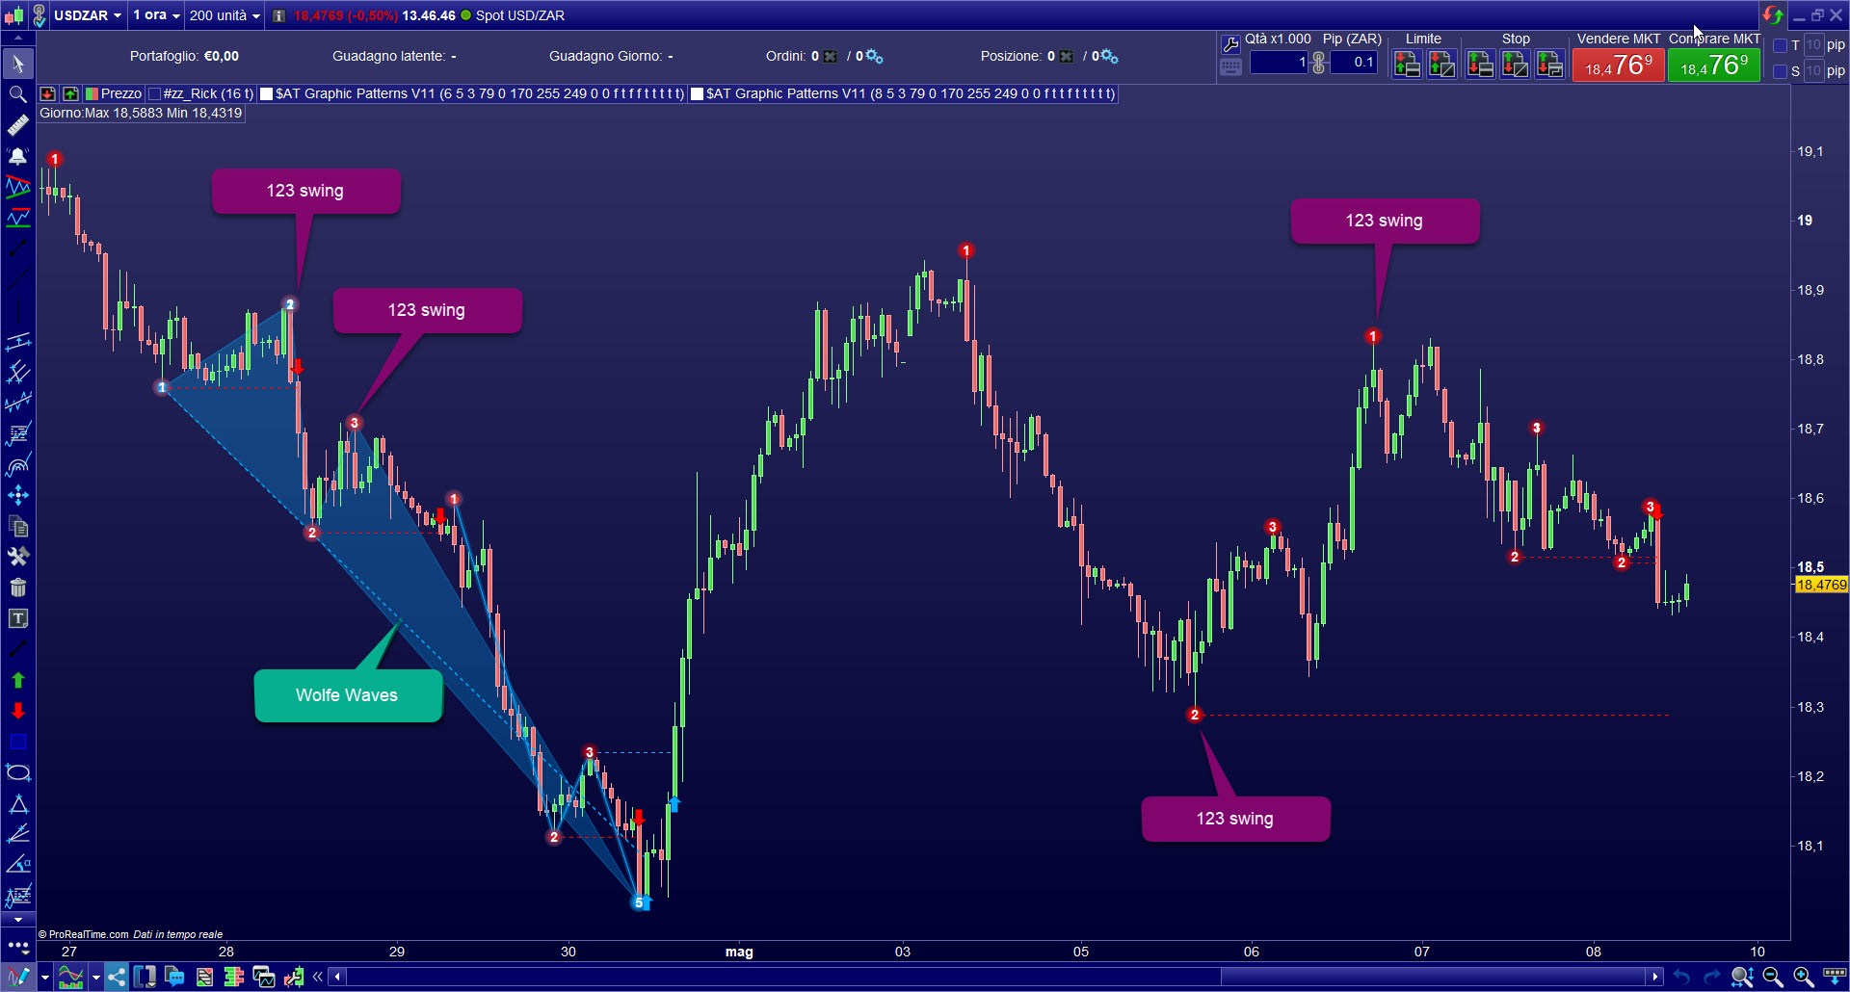
Task: Open the 1 ora timeframe dropdown
Action: (155, 15)
